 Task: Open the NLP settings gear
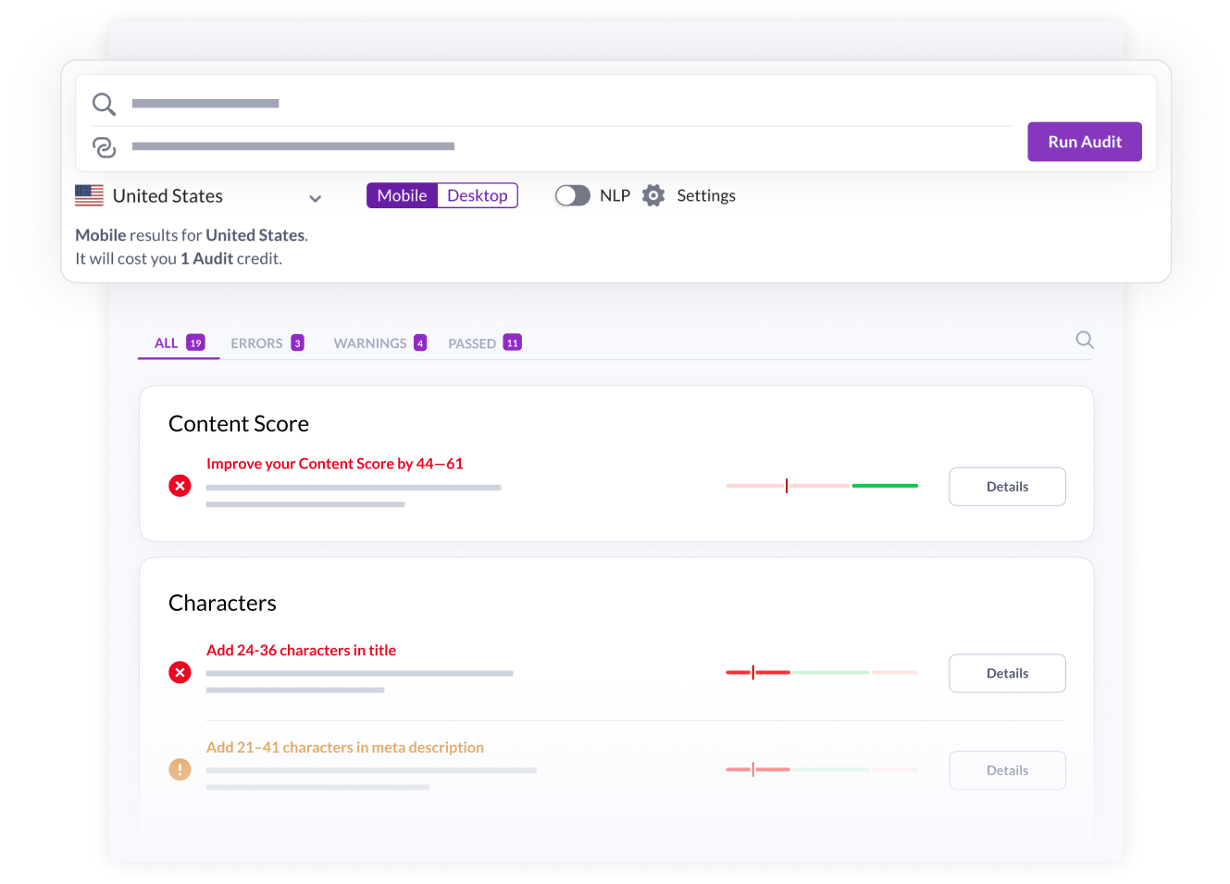652,195
